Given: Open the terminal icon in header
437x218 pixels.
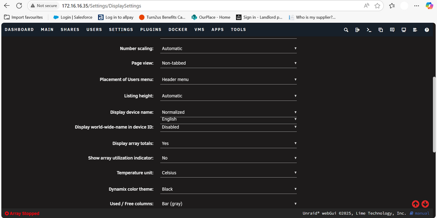Looking at the screenshot, I should [x=369, y=30].
